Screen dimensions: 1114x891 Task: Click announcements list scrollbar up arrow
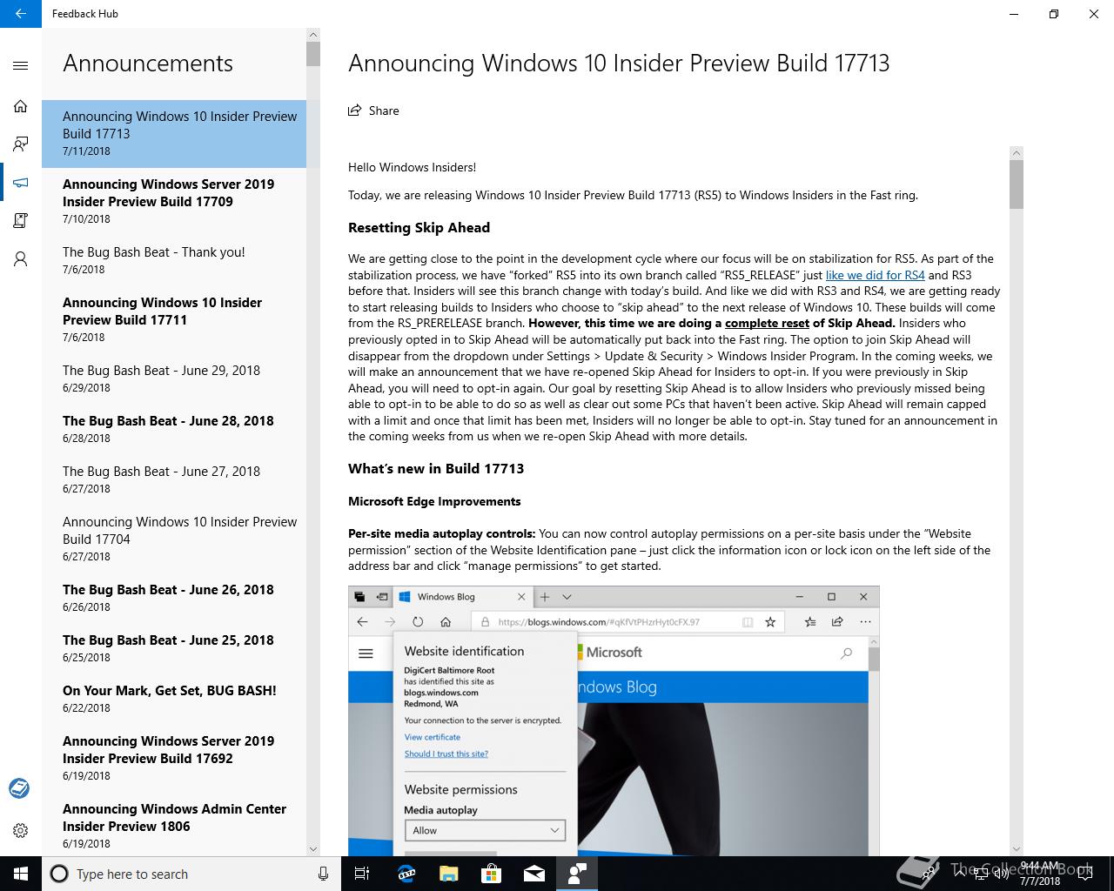pyautogui.click(x=313, y=35)
